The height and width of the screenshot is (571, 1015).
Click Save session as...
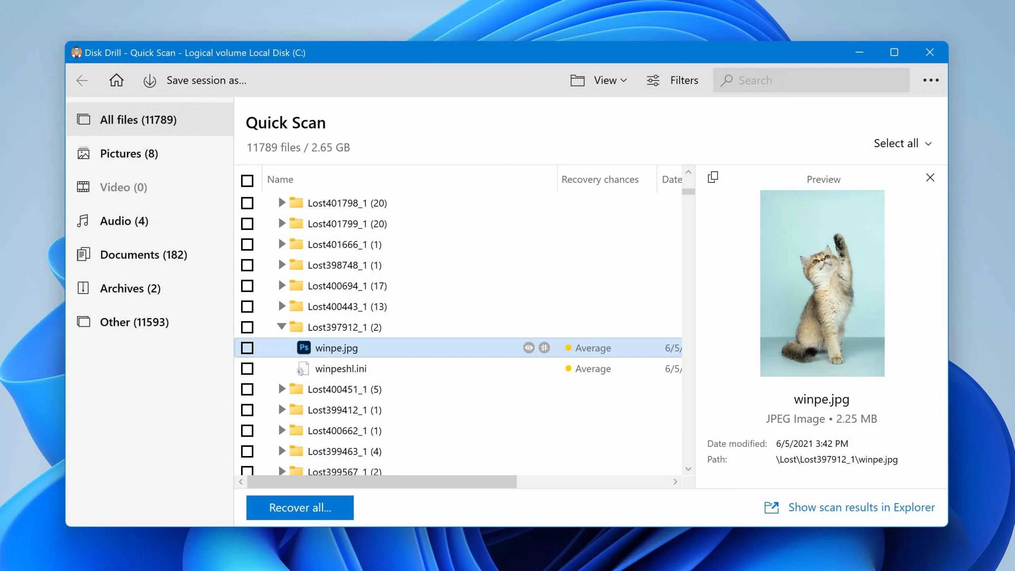(206, 80)
